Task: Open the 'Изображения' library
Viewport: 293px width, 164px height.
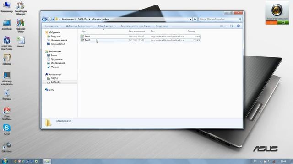Action: [x=58, y=63]
